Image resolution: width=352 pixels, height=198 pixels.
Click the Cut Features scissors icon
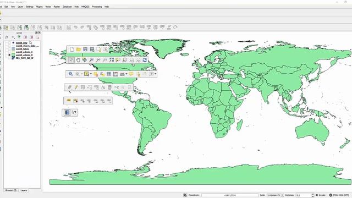(116, 87)
